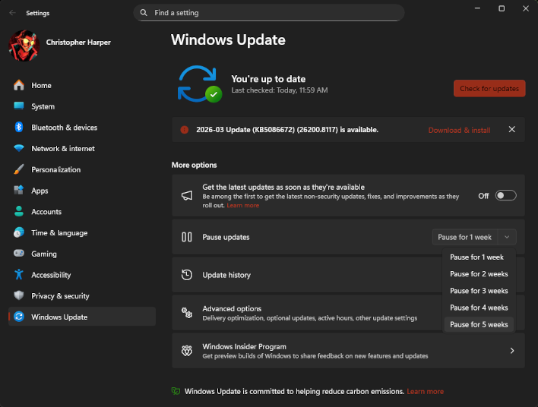538x407 pixels.
Task: Select Pause for 2 weeks option
Action: pyautogui.click(x=479, y=274)
